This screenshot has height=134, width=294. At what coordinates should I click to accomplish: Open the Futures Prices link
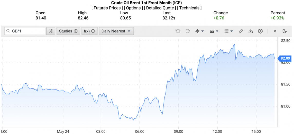pyautogui.click(x=107, y=8)
